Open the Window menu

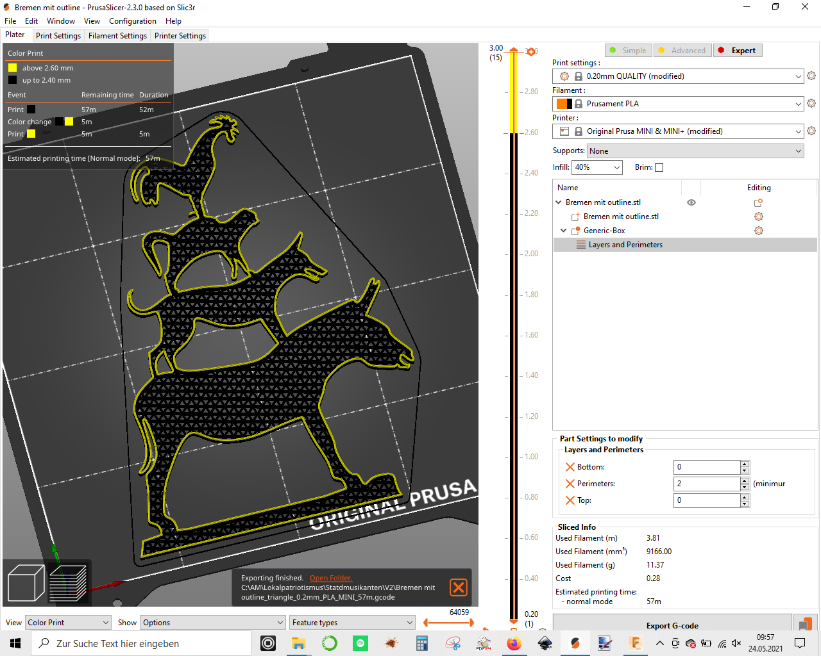click(x=61, y=21)
